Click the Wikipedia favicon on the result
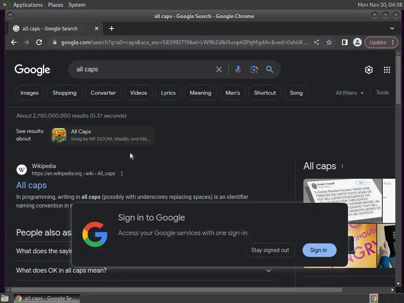 pyautogui.click(x=22, y=170)
